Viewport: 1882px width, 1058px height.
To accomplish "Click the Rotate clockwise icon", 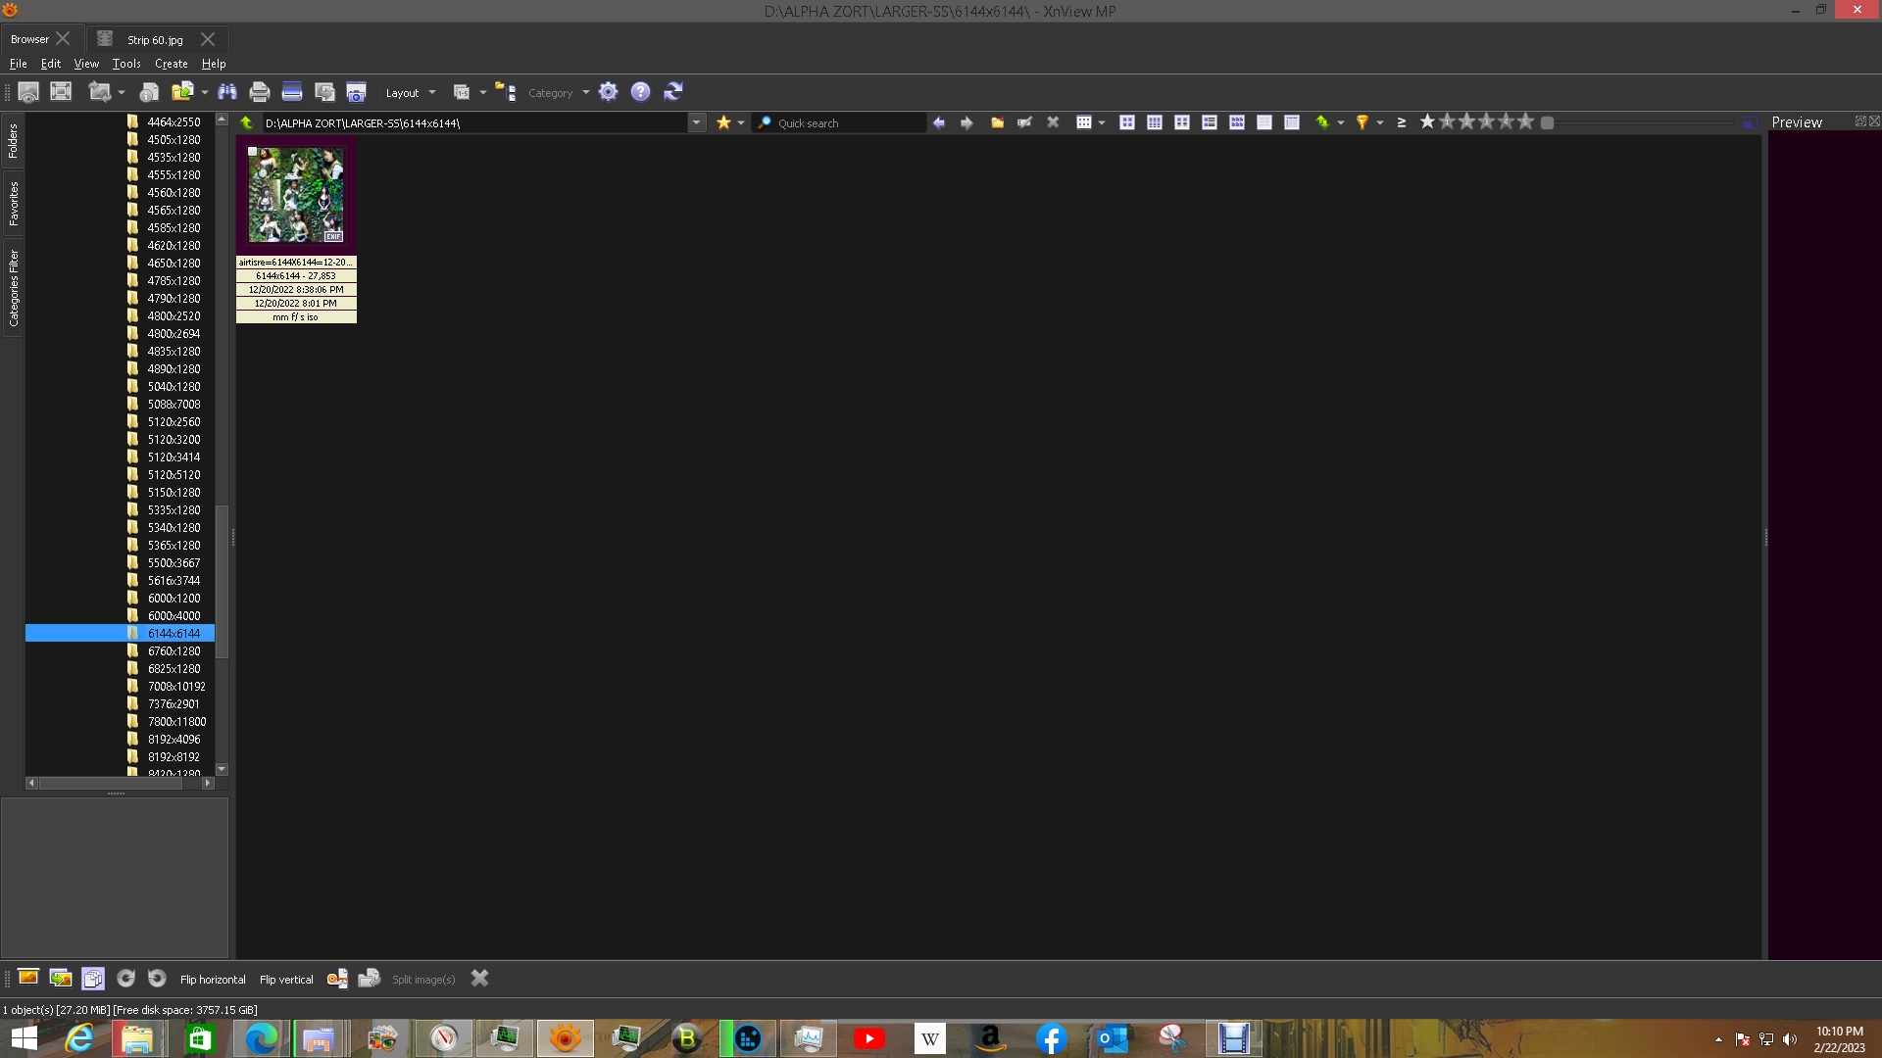I will click(x=125, y=979).
